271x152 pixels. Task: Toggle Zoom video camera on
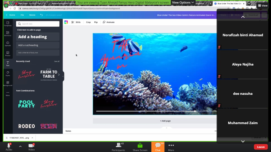pyautogui.click(x=31, y=146)
